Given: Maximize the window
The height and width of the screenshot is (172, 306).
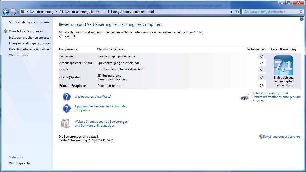Looking at the screenshot, I should [289, 3].
